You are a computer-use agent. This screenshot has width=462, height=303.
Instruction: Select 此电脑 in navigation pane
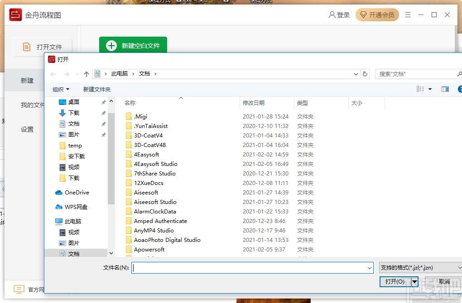coord(73,221)
